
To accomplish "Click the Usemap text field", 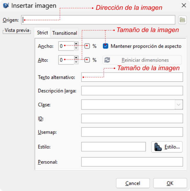I will tap(132, 132).
